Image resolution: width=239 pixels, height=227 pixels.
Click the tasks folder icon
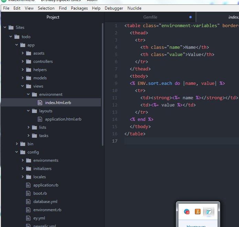coord(34,135)
